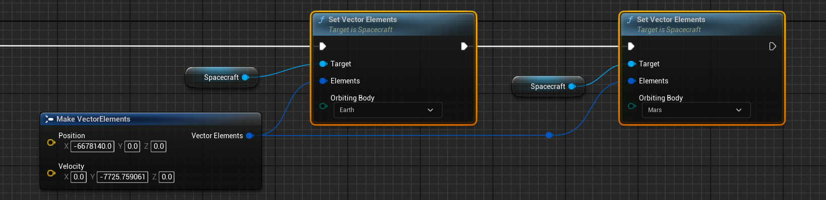Click Target pin on Earth Set Vector Elements node
The image size is (826, 200).
tap(323, 64)
